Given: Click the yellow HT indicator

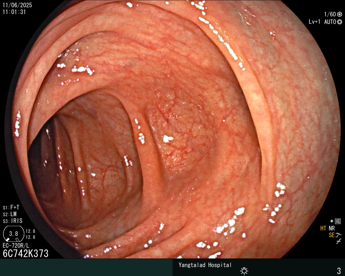Looking at the screenshot, I should (x=323, y=228).
